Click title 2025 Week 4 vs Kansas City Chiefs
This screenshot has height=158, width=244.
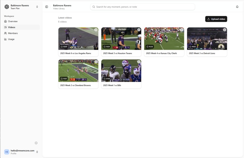(161, 53)
